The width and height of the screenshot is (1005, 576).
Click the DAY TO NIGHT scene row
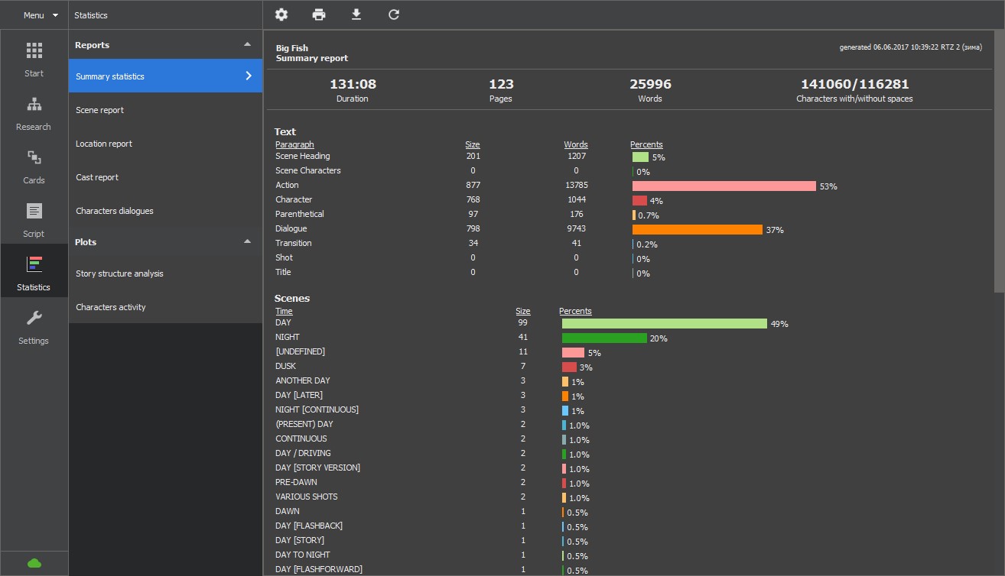click(x=303, y=555)
